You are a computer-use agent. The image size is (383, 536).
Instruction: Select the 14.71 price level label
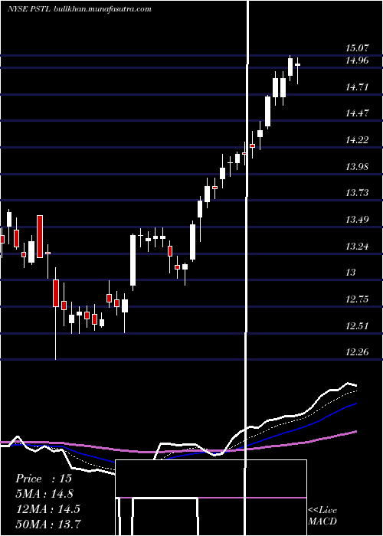(357, 87)
